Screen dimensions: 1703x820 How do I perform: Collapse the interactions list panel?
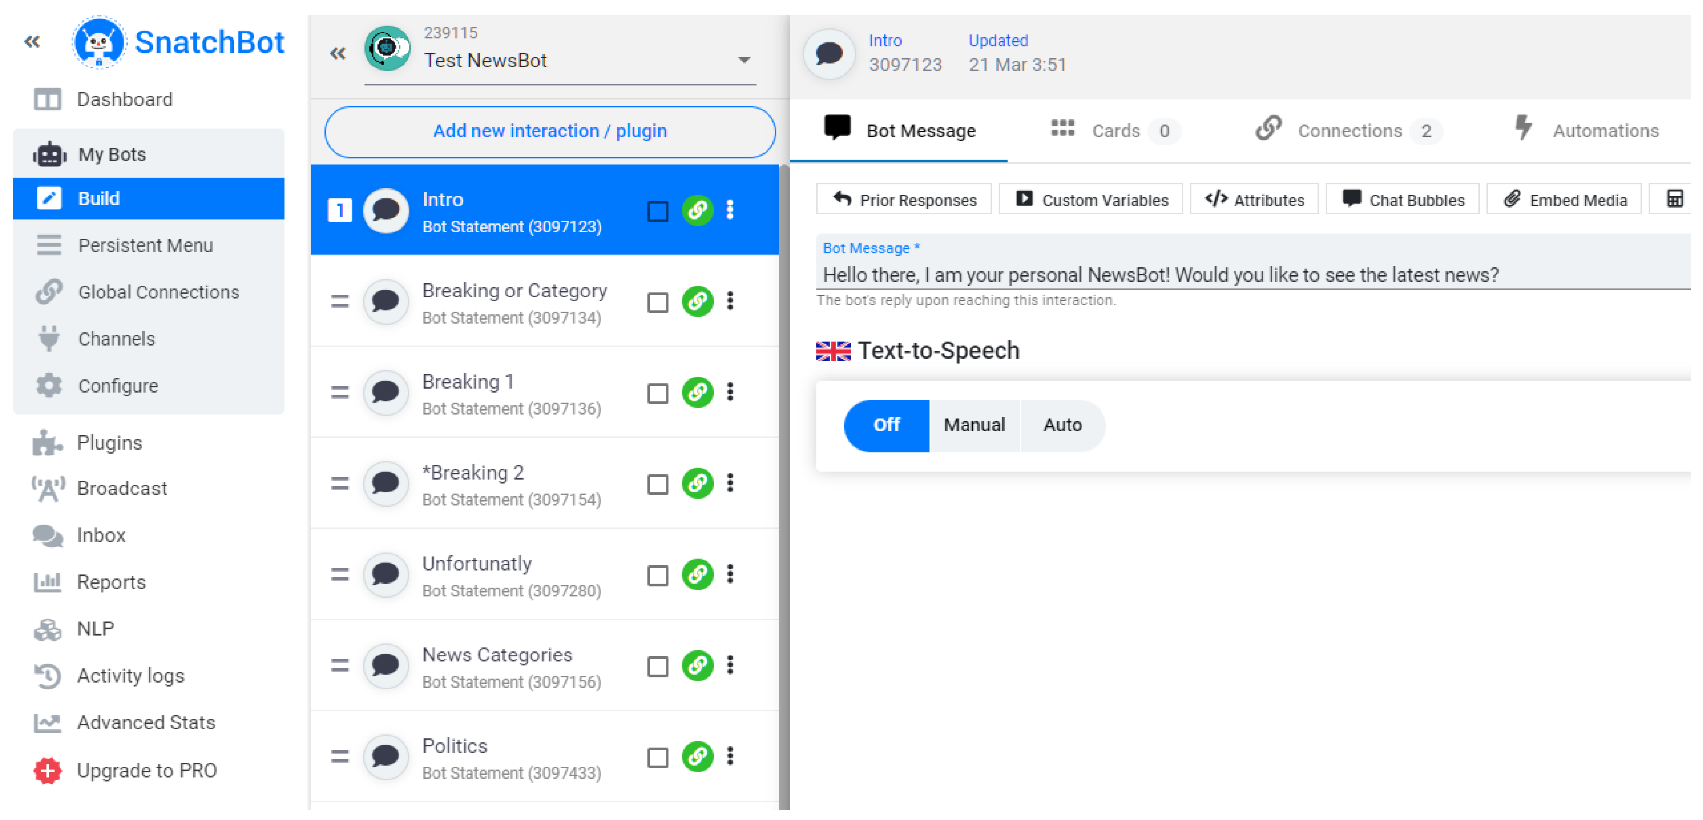[x=337, y=54]
